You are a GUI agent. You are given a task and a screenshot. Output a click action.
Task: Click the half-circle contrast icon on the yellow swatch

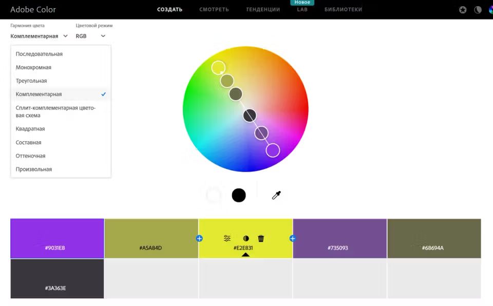pyautogui.click(x=246, y=238)
